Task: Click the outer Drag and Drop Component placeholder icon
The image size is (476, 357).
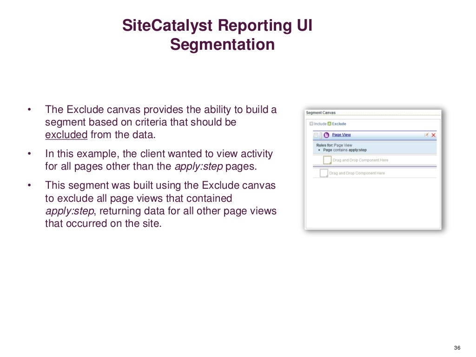Action: 324,173
